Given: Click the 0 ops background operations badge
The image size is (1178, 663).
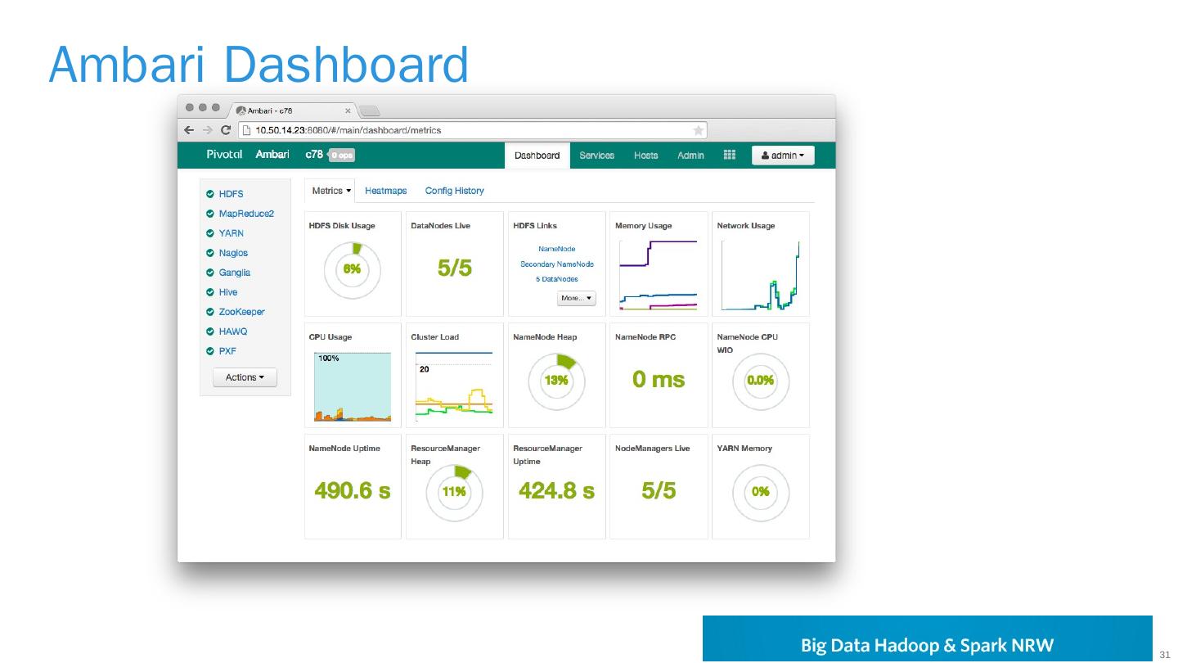Looking at the screenshot, I should pos(342,156).
